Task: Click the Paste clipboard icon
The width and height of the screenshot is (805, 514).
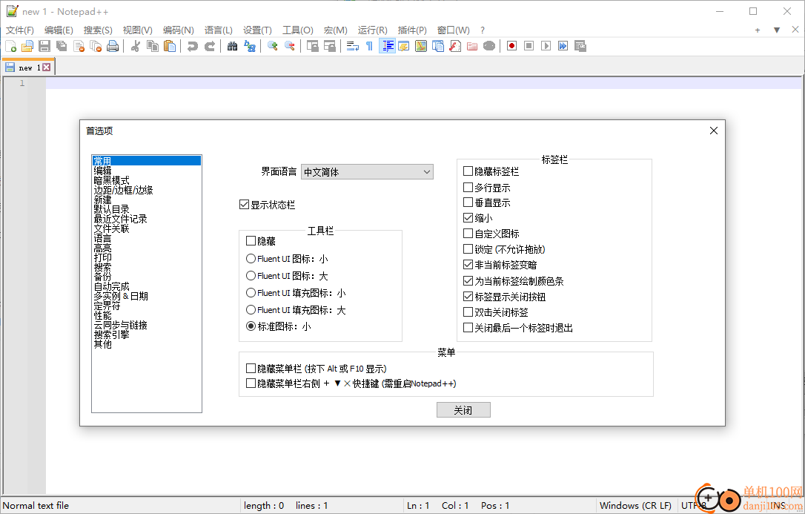Action: [x=170, y=46]
